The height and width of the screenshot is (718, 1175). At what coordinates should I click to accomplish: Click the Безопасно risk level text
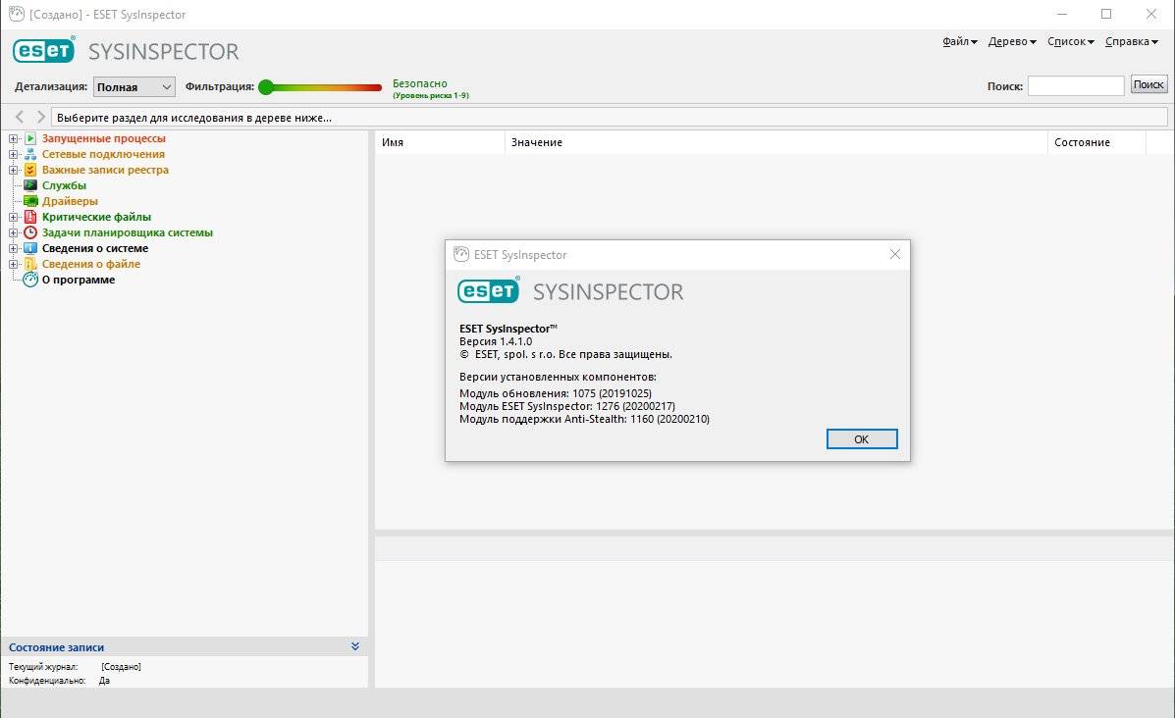click(420, 83)
